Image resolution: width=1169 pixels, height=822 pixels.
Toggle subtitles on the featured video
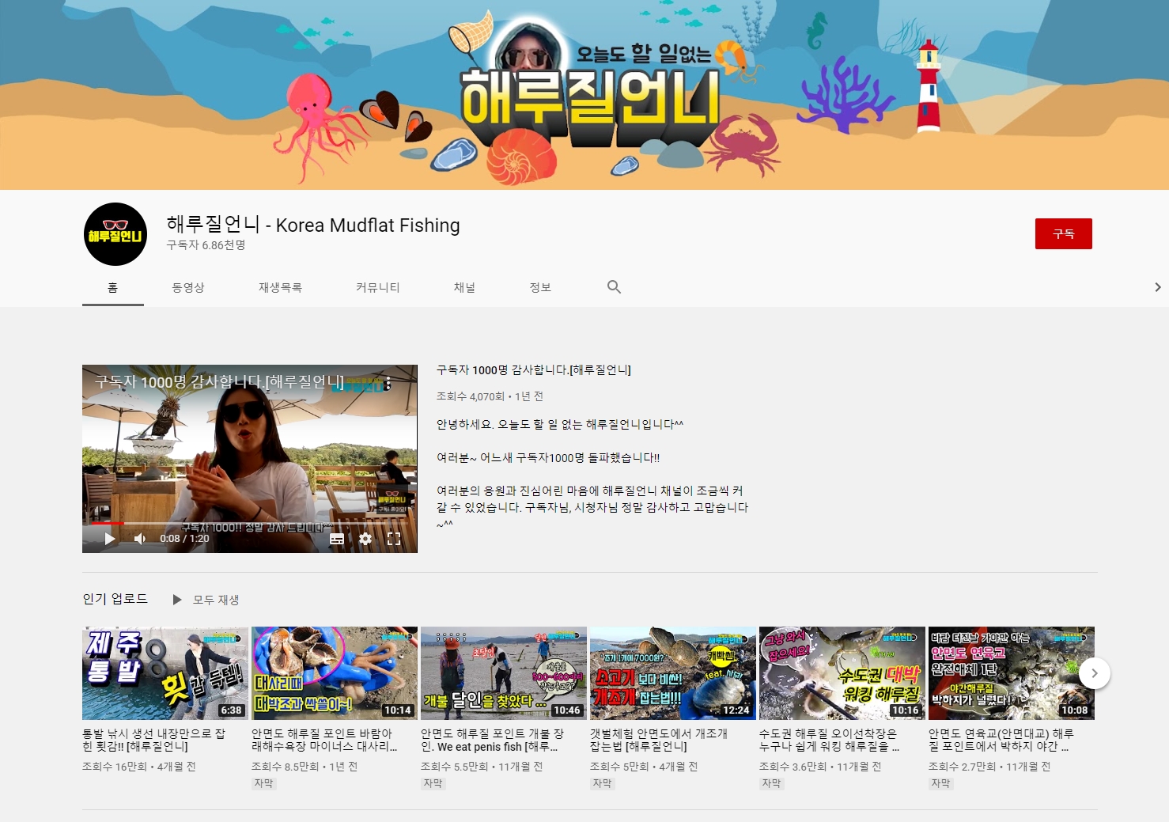pos(337,539)
